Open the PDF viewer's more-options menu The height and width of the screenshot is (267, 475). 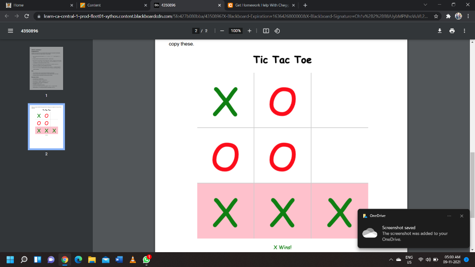(x=465, y=31)
